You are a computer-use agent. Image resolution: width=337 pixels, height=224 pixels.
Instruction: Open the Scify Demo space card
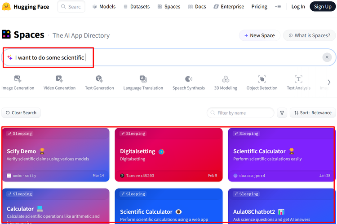56,155
